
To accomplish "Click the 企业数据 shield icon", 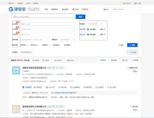I will point(23,87).
